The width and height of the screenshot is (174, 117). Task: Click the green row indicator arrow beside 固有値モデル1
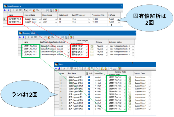(5, 19)
